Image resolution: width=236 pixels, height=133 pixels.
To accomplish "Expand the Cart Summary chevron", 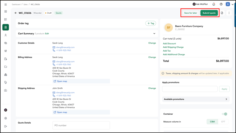I will pos(154,34).
